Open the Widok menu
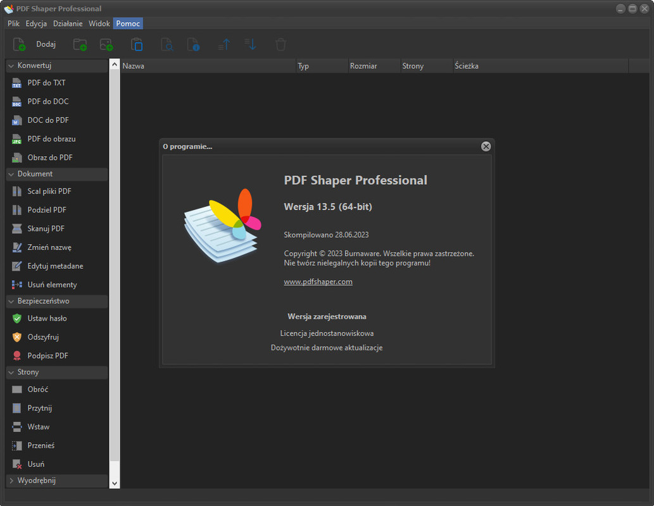The height and width of the screenshot is (506, 654). click(x=99, y=23)
